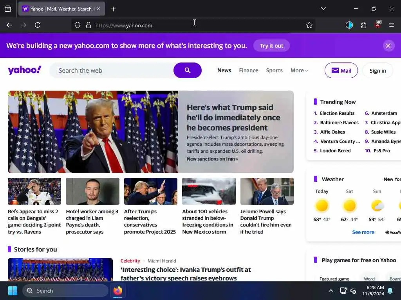The image size is (401, 300).
Task: Click the URL address bar
Action: pyautogui.click(x=193, y=25)
